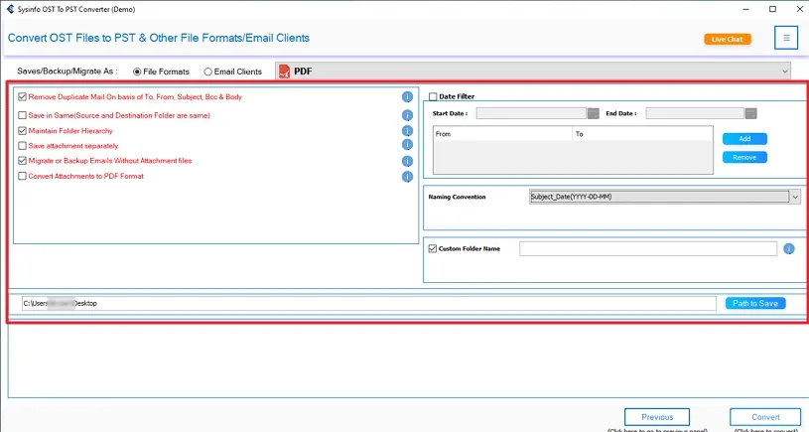Open the End Date calendar picker

tap(750, 113)
